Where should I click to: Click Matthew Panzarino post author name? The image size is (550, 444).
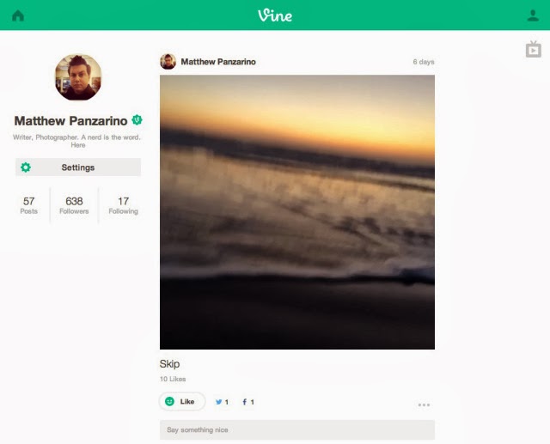click(x=218, y=62)
